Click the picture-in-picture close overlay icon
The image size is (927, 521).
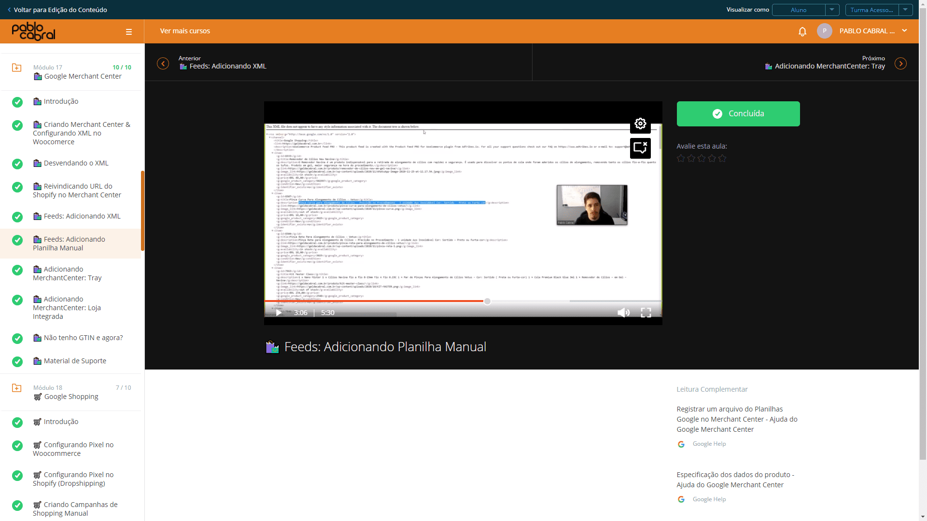tap(640, 148)
